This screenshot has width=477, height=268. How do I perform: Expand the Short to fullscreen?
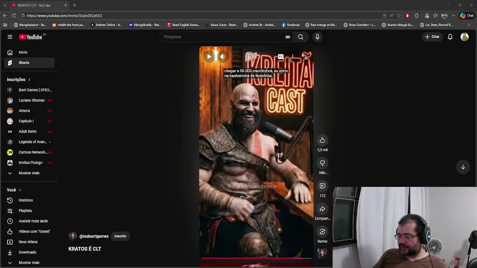coord(304,57)
